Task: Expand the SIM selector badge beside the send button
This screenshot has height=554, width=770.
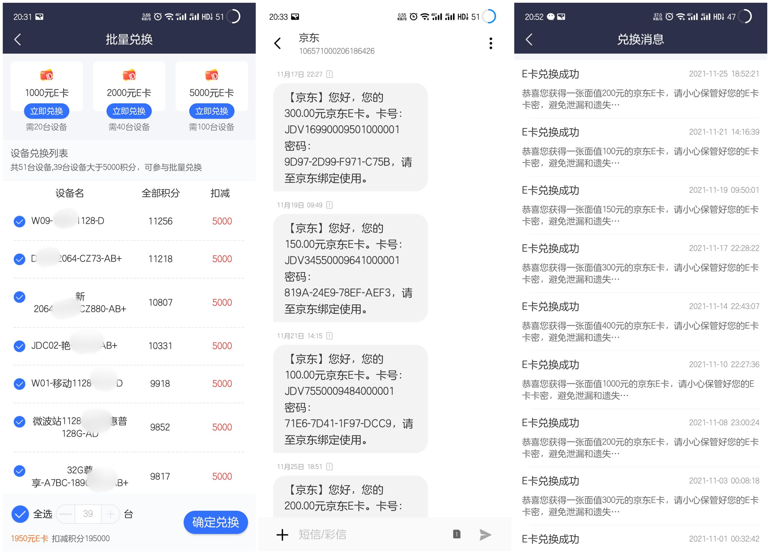Action: coord(457,534)
